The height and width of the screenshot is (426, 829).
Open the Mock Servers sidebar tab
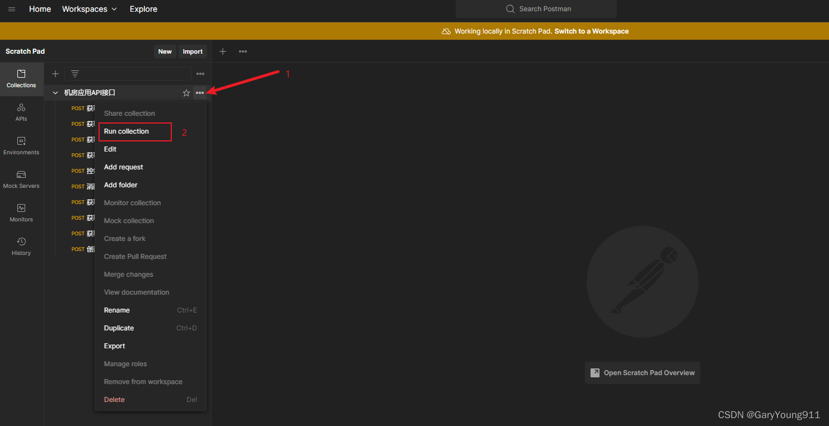pyautogui.click(x=21, y=180)
